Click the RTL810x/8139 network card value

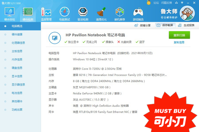tap(105, 112)
